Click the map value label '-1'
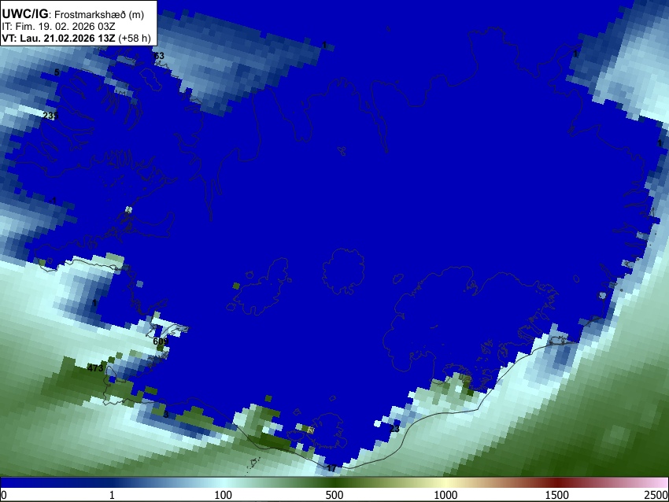 [x=53, y=201]
